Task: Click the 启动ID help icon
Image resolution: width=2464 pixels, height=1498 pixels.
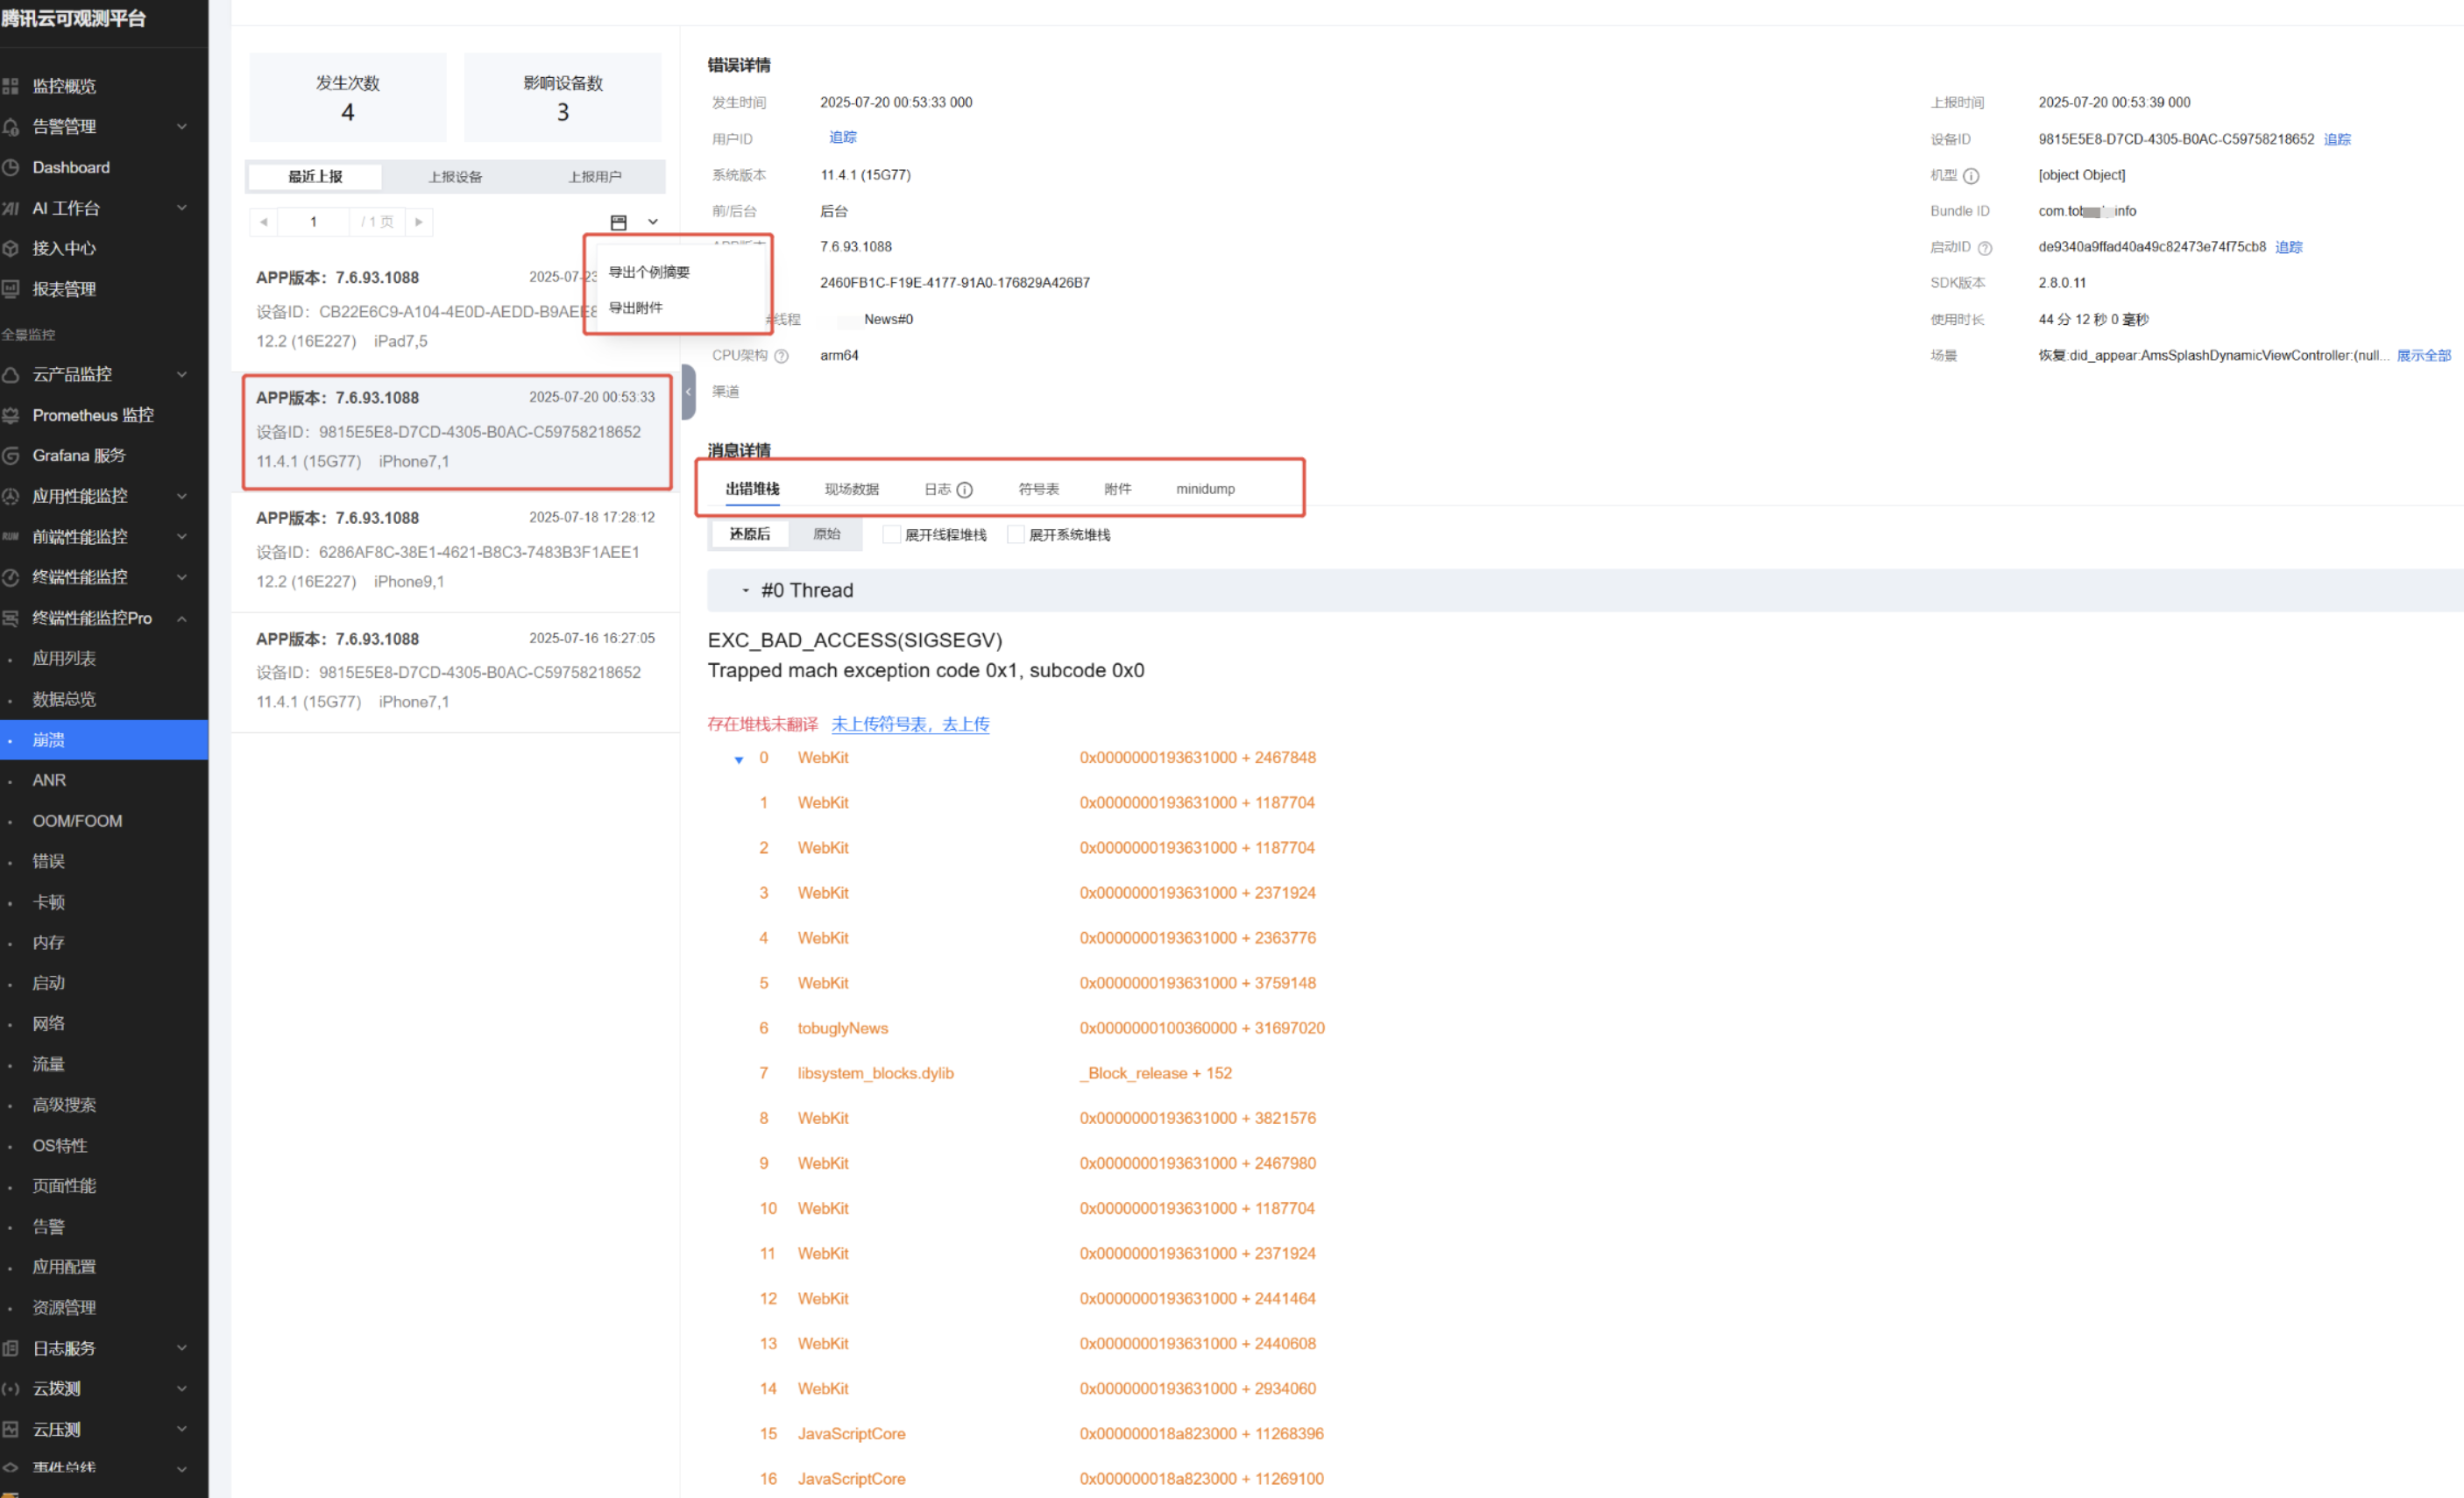Action: [1984, 248]
